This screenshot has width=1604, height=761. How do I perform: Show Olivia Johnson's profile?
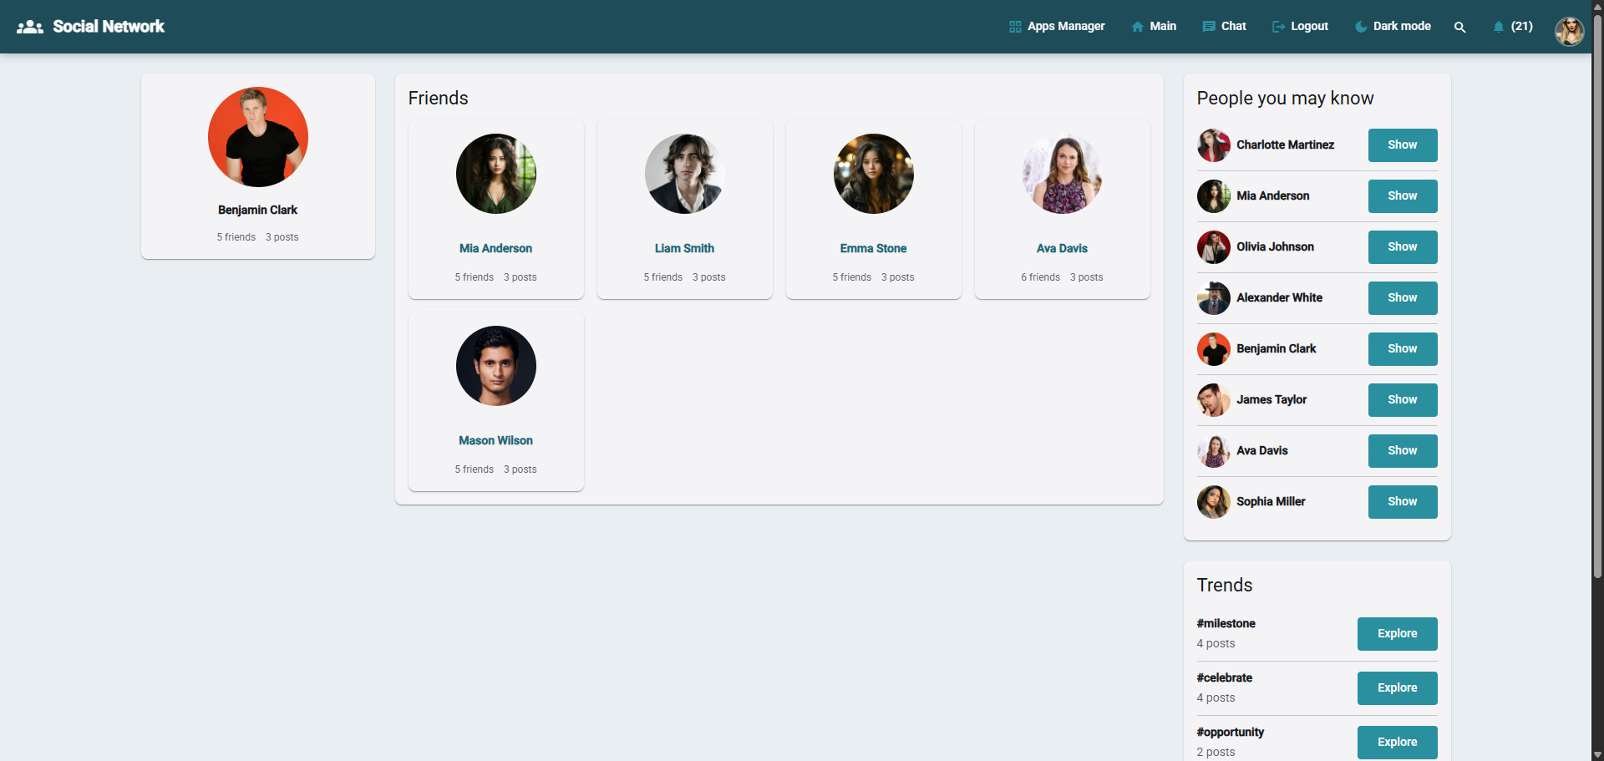1403,247
